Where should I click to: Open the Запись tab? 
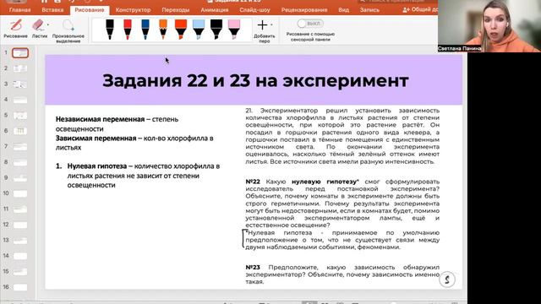tap(369, 10)
